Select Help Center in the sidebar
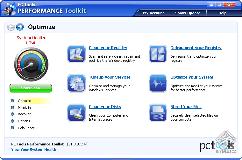 [27, 128]
